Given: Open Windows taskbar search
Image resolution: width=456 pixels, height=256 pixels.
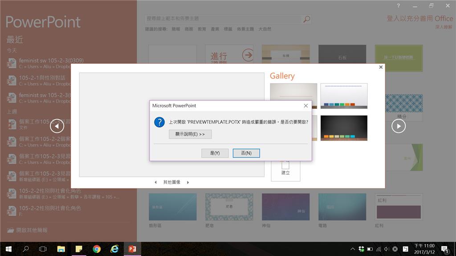Looking at the screenshot, I should 25,249.
